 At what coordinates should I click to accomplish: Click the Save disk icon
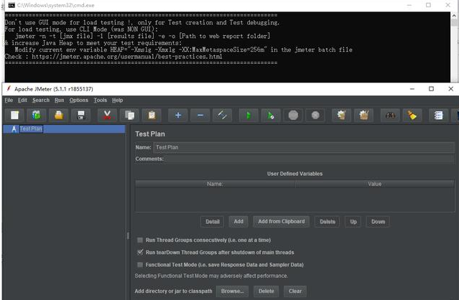(81, 116)
